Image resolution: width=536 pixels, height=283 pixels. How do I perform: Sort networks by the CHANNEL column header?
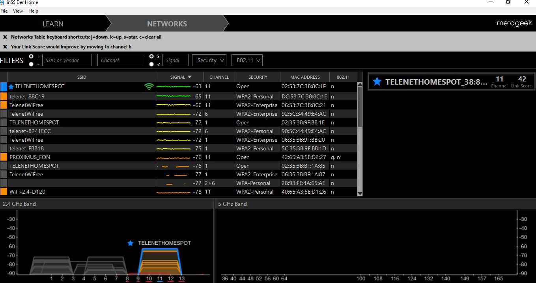point(219,77)
